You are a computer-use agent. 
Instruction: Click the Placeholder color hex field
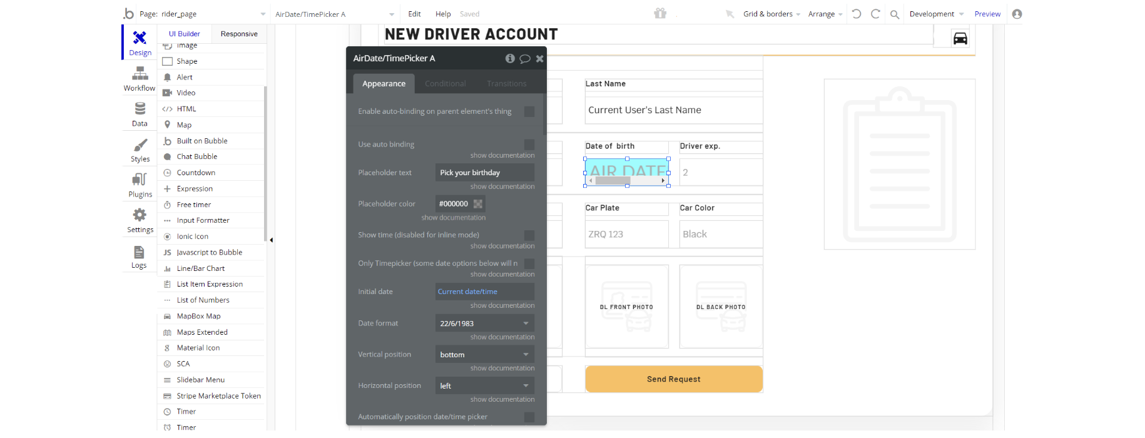[x=454, y=204]
